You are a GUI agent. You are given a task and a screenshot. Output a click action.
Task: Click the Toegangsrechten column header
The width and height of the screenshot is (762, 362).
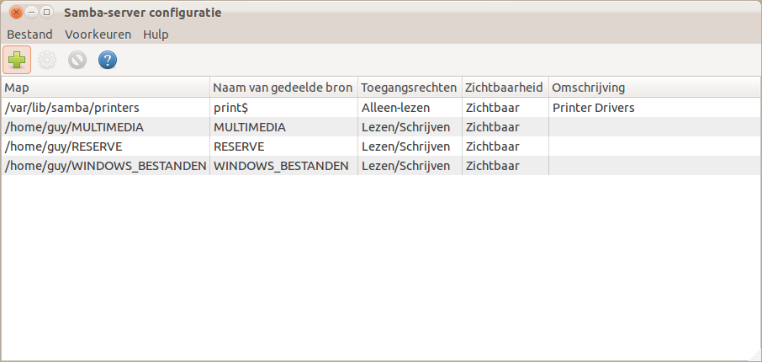coord(409,88)
